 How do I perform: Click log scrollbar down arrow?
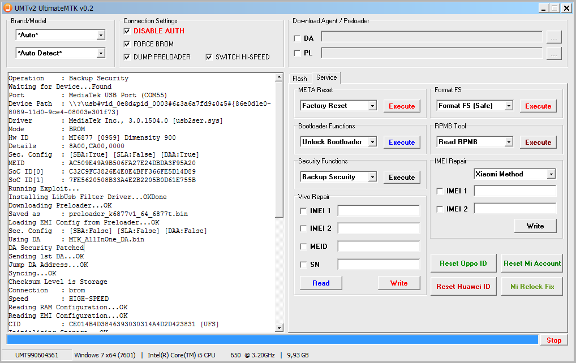(279, 328)
